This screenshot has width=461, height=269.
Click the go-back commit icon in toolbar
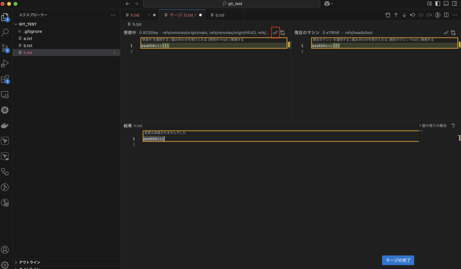tap(413, 15)
